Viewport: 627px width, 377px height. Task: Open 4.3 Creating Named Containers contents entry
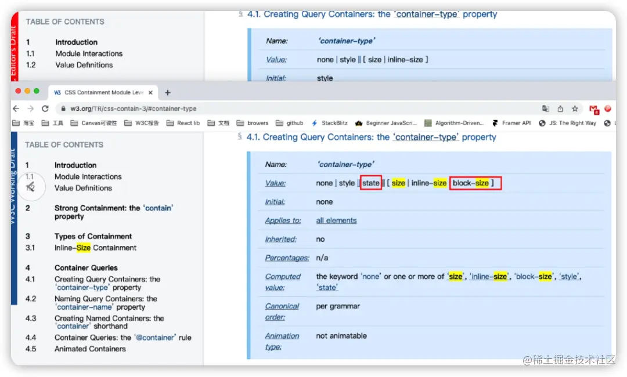coord(109,322)
